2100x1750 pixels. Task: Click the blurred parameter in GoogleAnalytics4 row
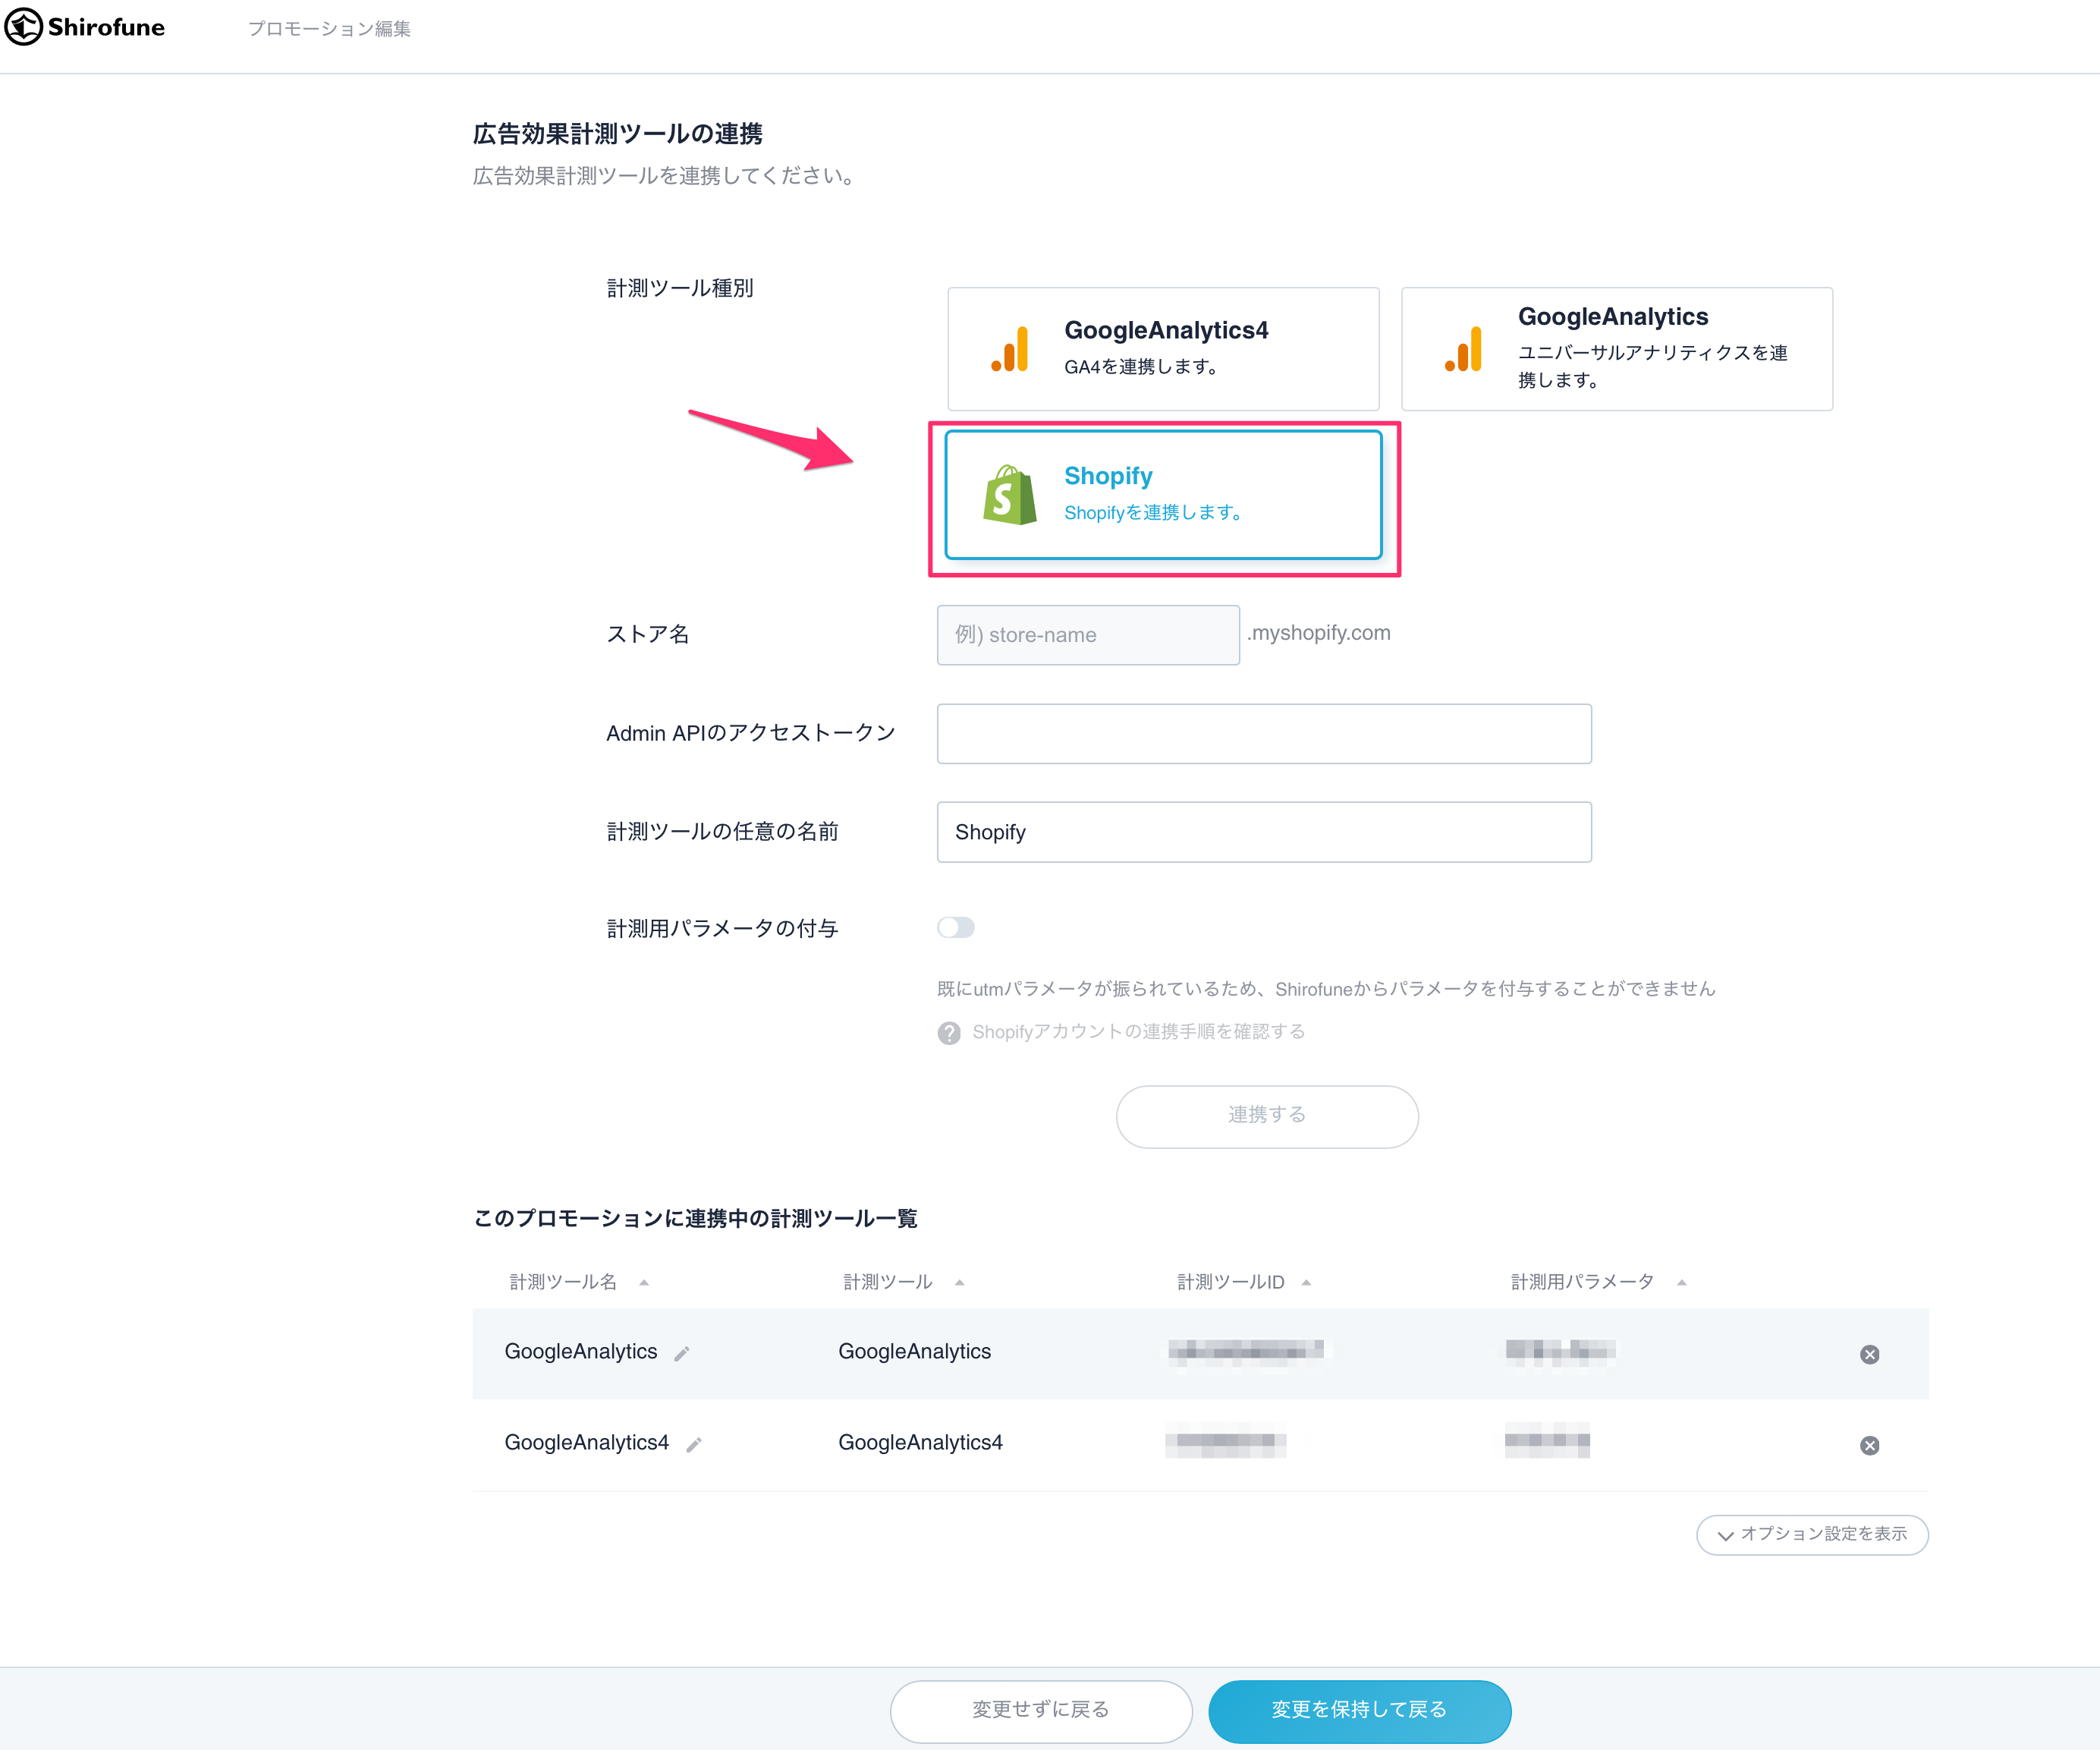(1547, 1441)
